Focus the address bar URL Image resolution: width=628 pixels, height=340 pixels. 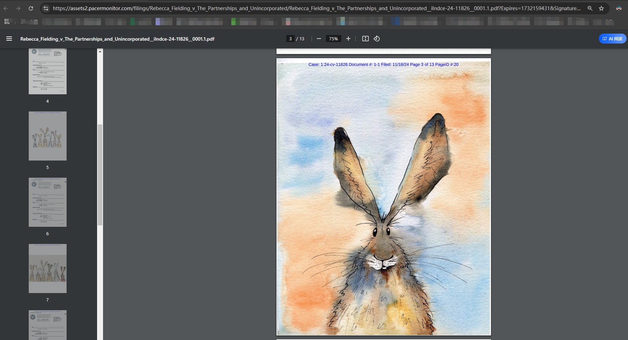(x=316, y=8)
